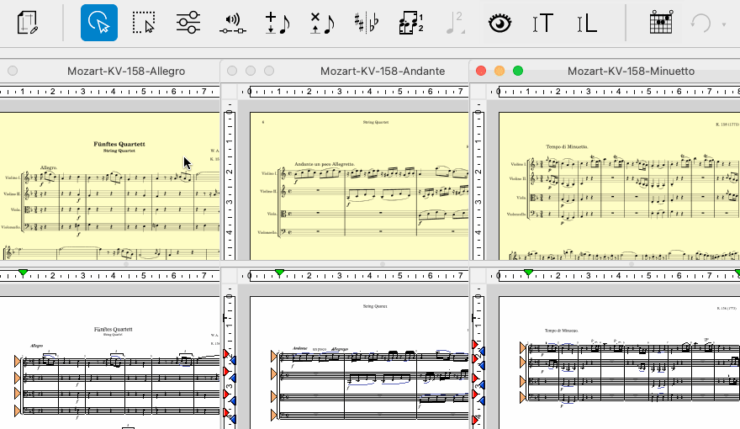Screen dimensions: 740x429
Task: Click bottom orange staff triangle in Allegro score
Action: (18, 410)
